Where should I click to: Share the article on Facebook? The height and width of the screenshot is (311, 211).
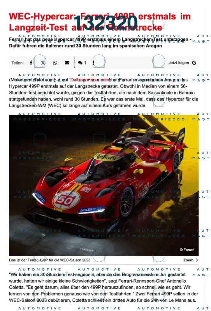point(31,63)
